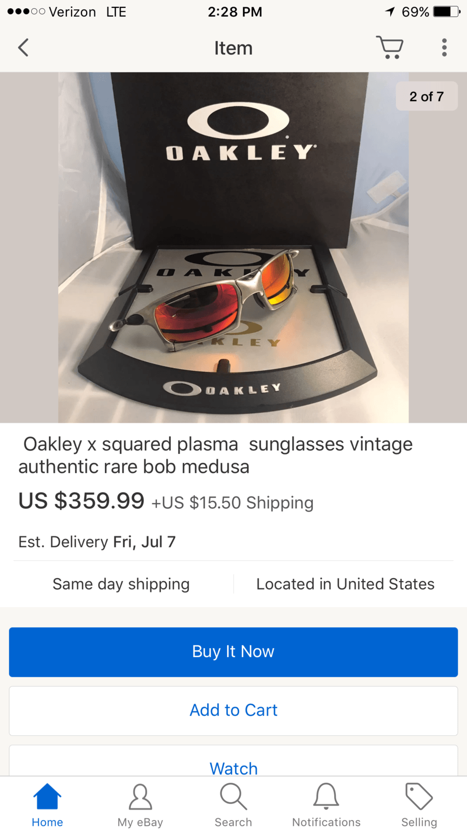Open the three-dot more options menu
This screenshot has height=831, width=467.
pos(444,47)
